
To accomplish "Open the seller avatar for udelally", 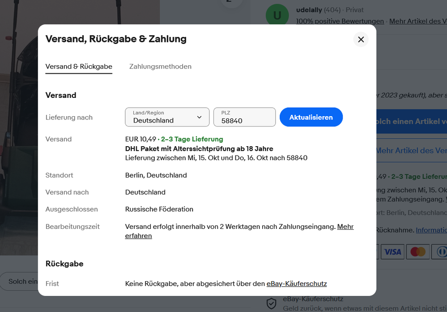I will pyautogui.click(x=277, y=15).
